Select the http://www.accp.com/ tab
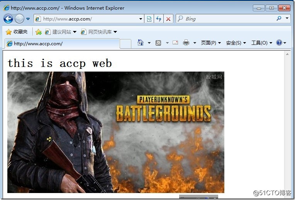 coord(62,44)
